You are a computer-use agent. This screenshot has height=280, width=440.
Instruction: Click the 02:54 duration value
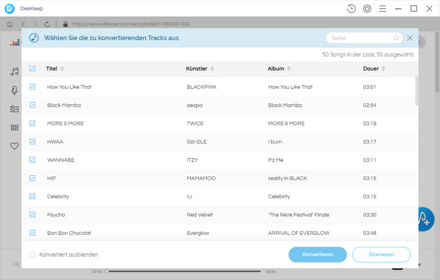click(370, 105)
